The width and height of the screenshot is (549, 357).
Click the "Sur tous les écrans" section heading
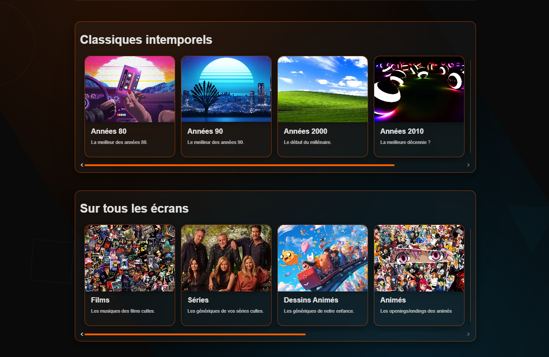pos(134,209)
